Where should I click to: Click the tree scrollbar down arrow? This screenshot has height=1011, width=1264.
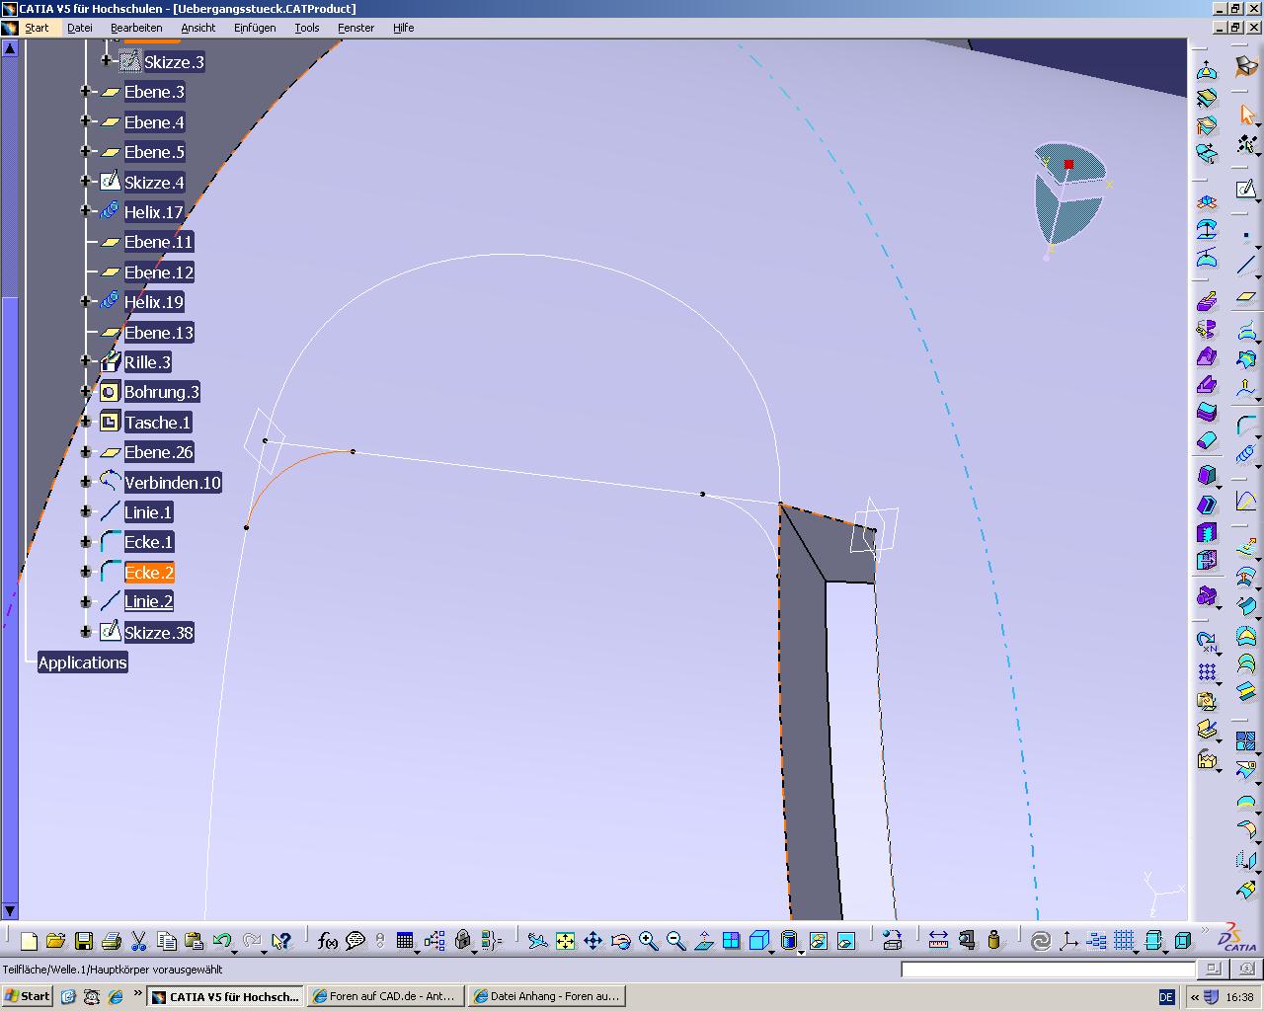pos(10,910)
